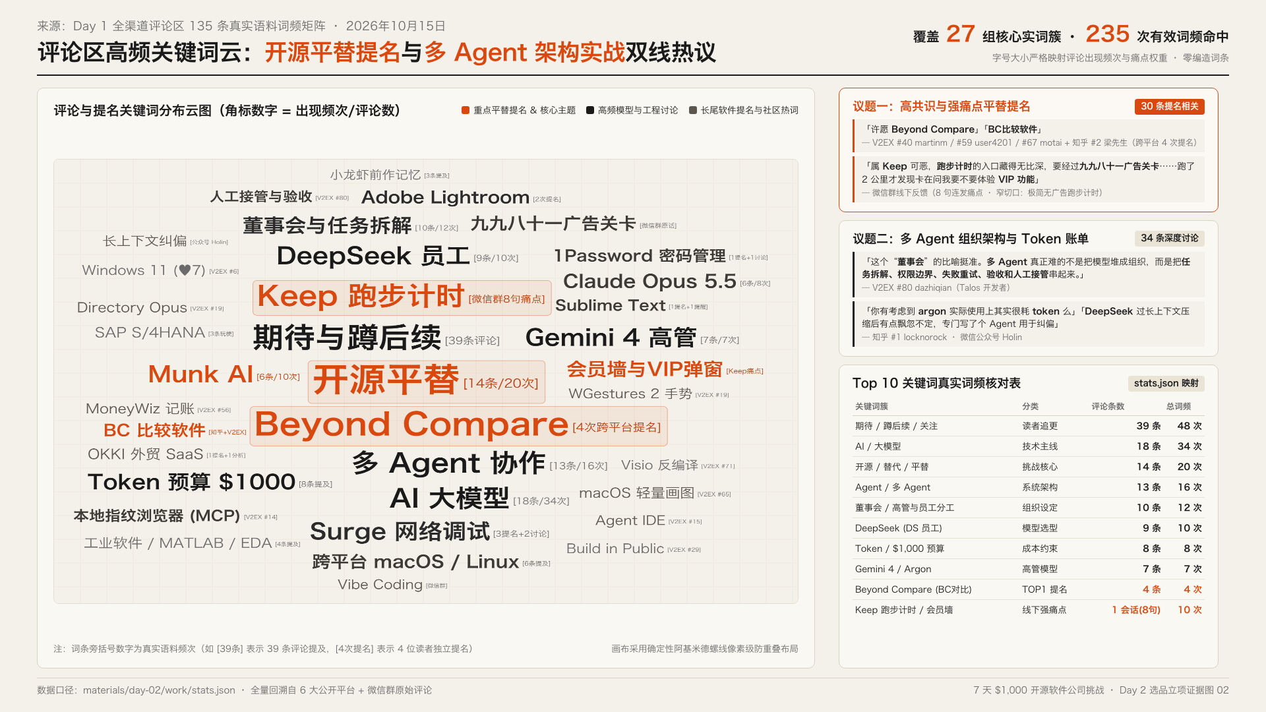1266x712 pixels.
Task: Click the Munk AI keyword
Action: [x=200, y=374]
